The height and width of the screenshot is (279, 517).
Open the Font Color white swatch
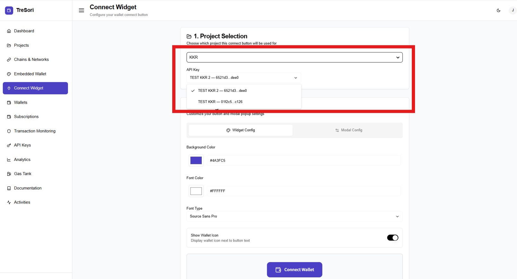point(196,191)
